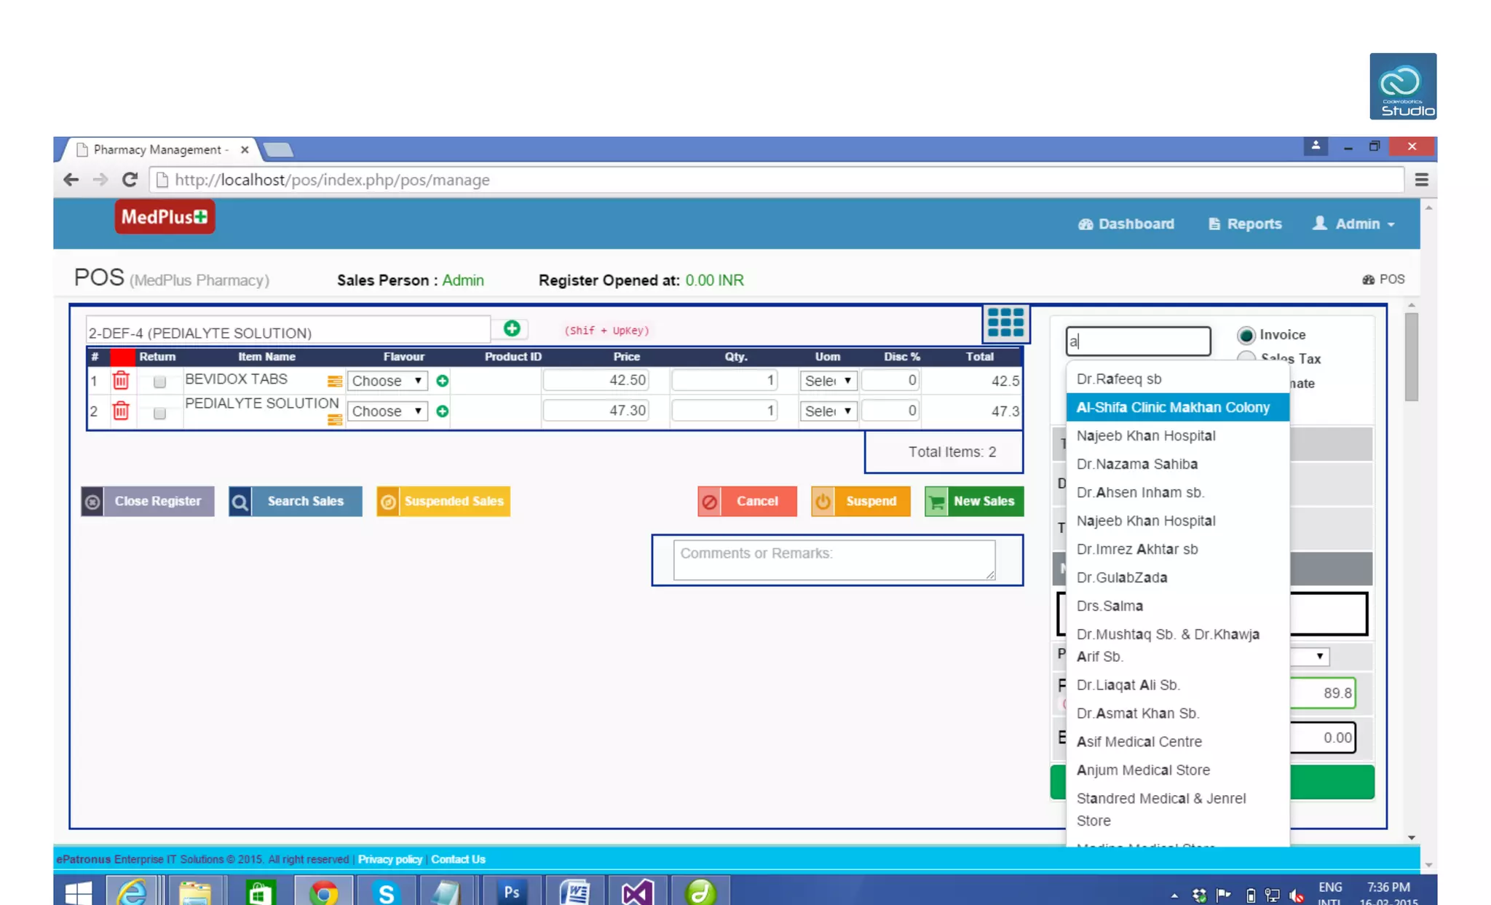The height and width of the screenshot is (905, 1491).
Task: Click the green New Sales button
Action: click(973, 501)
